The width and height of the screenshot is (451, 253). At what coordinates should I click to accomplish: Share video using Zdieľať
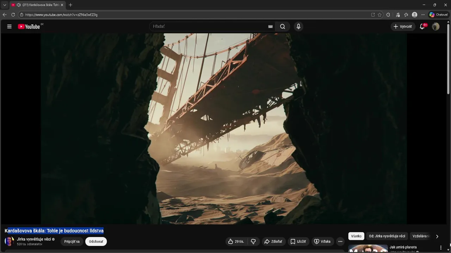click(273, 241)
